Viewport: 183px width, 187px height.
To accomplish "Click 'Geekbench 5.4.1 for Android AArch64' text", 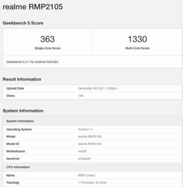I will 32,62.
